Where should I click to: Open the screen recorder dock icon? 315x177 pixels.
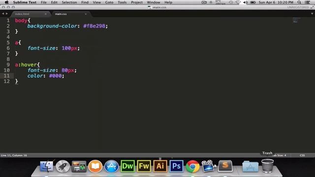209,166
